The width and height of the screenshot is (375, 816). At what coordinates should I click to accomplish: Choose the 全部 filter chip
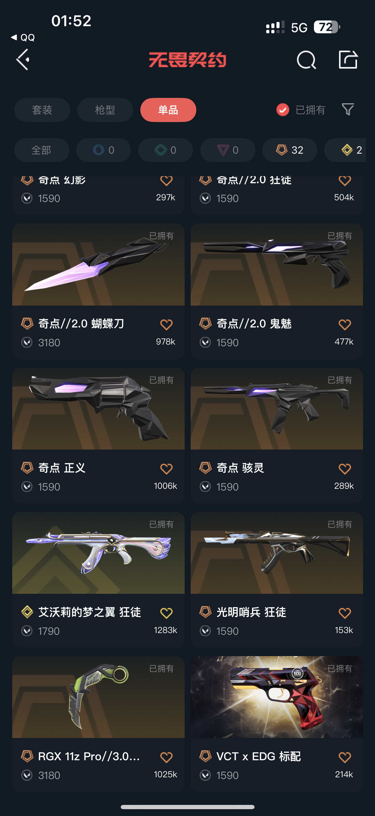tap(41, 150)
